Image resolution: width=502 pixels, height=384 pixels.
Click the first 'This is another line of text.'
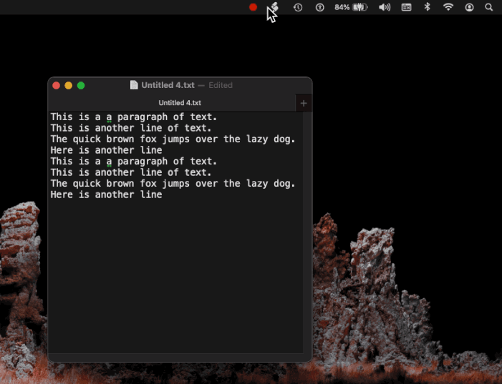click(131, 128)
